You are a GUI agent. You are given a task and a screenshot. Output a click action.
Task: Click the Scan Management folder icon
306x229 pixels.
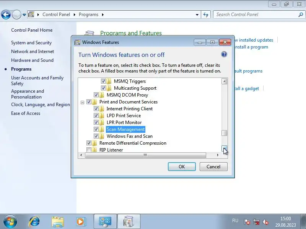102,129
